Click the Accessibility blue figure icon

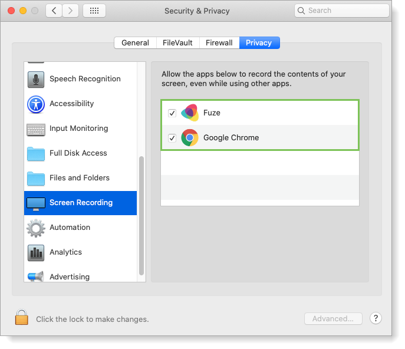[36, 104]
